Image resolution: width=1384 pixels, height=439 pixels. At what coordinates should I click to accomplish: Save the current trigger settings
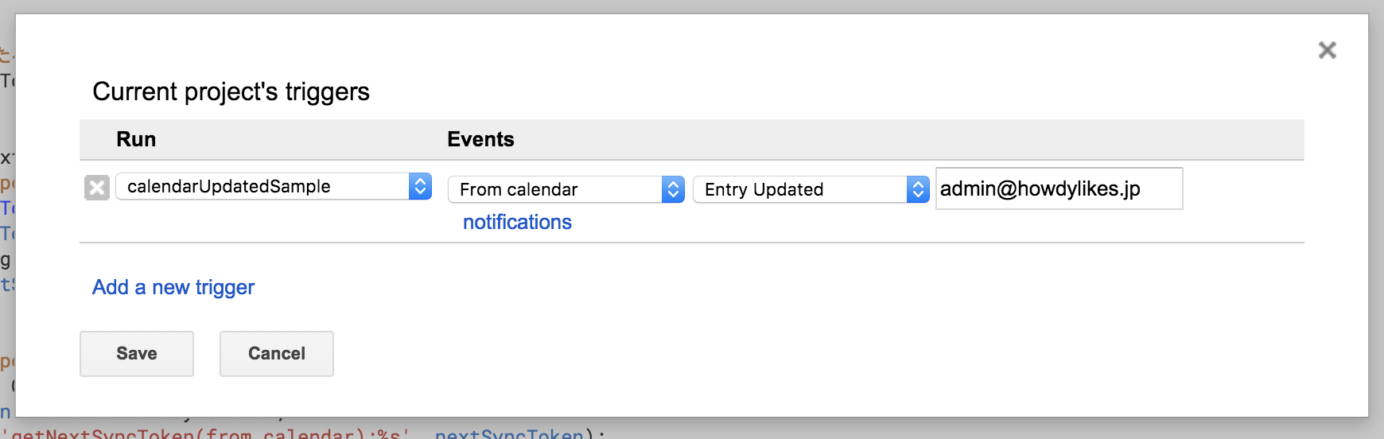[x=137, y=353]
